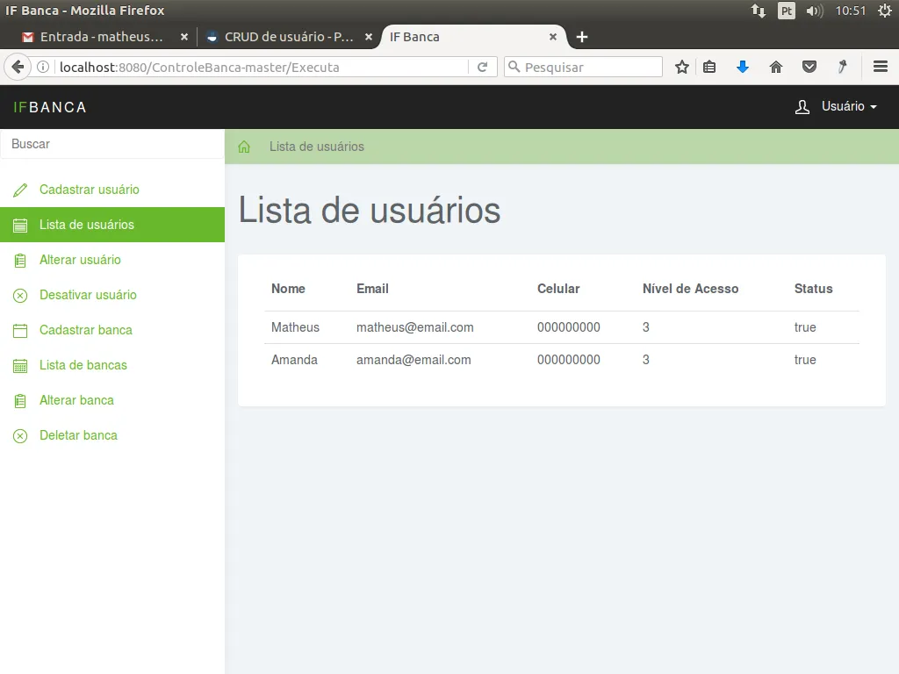Open Deletar banca page

click(x=112, y=435)
